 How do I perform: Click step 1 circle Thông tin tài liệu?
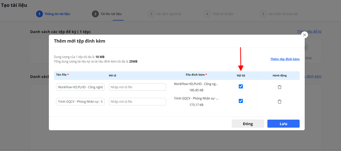pos(39,14)
